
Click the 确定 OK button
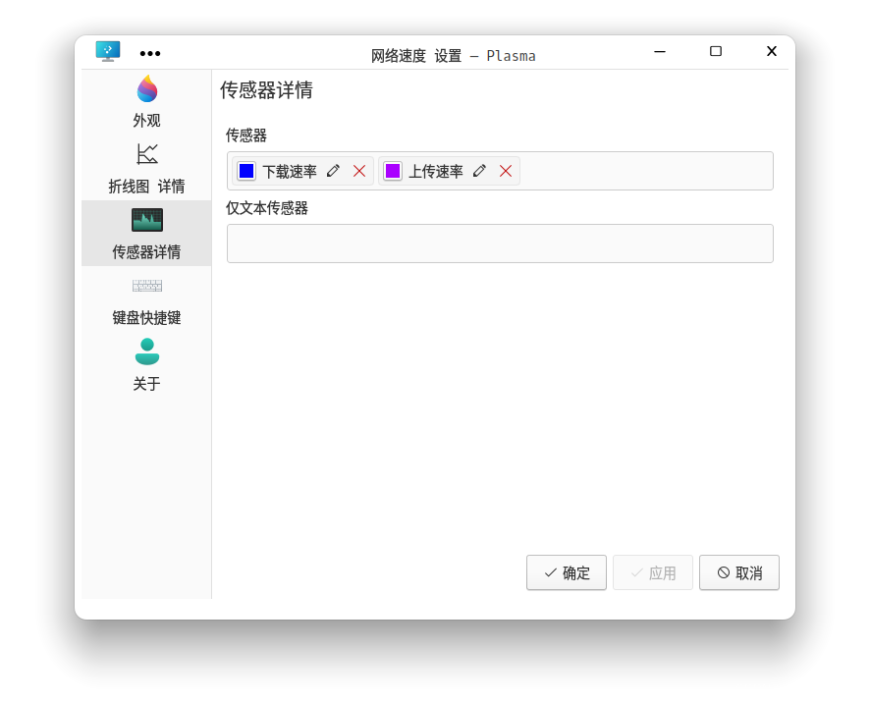click(566, 572)
